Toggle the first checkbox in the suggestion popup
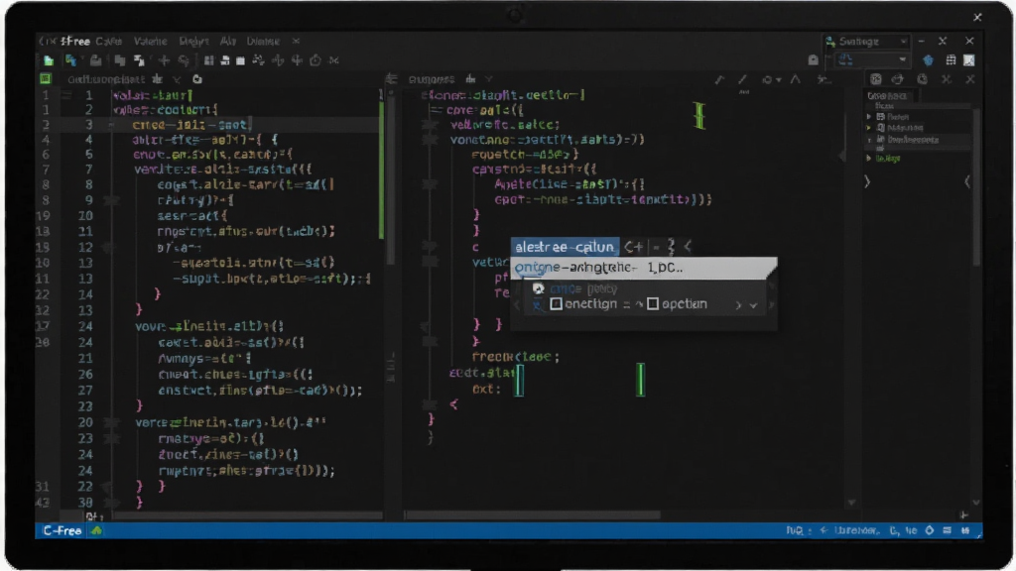The width and height of the screenshot is (1016, 571). pyautogui.click(x=556, y=304)
